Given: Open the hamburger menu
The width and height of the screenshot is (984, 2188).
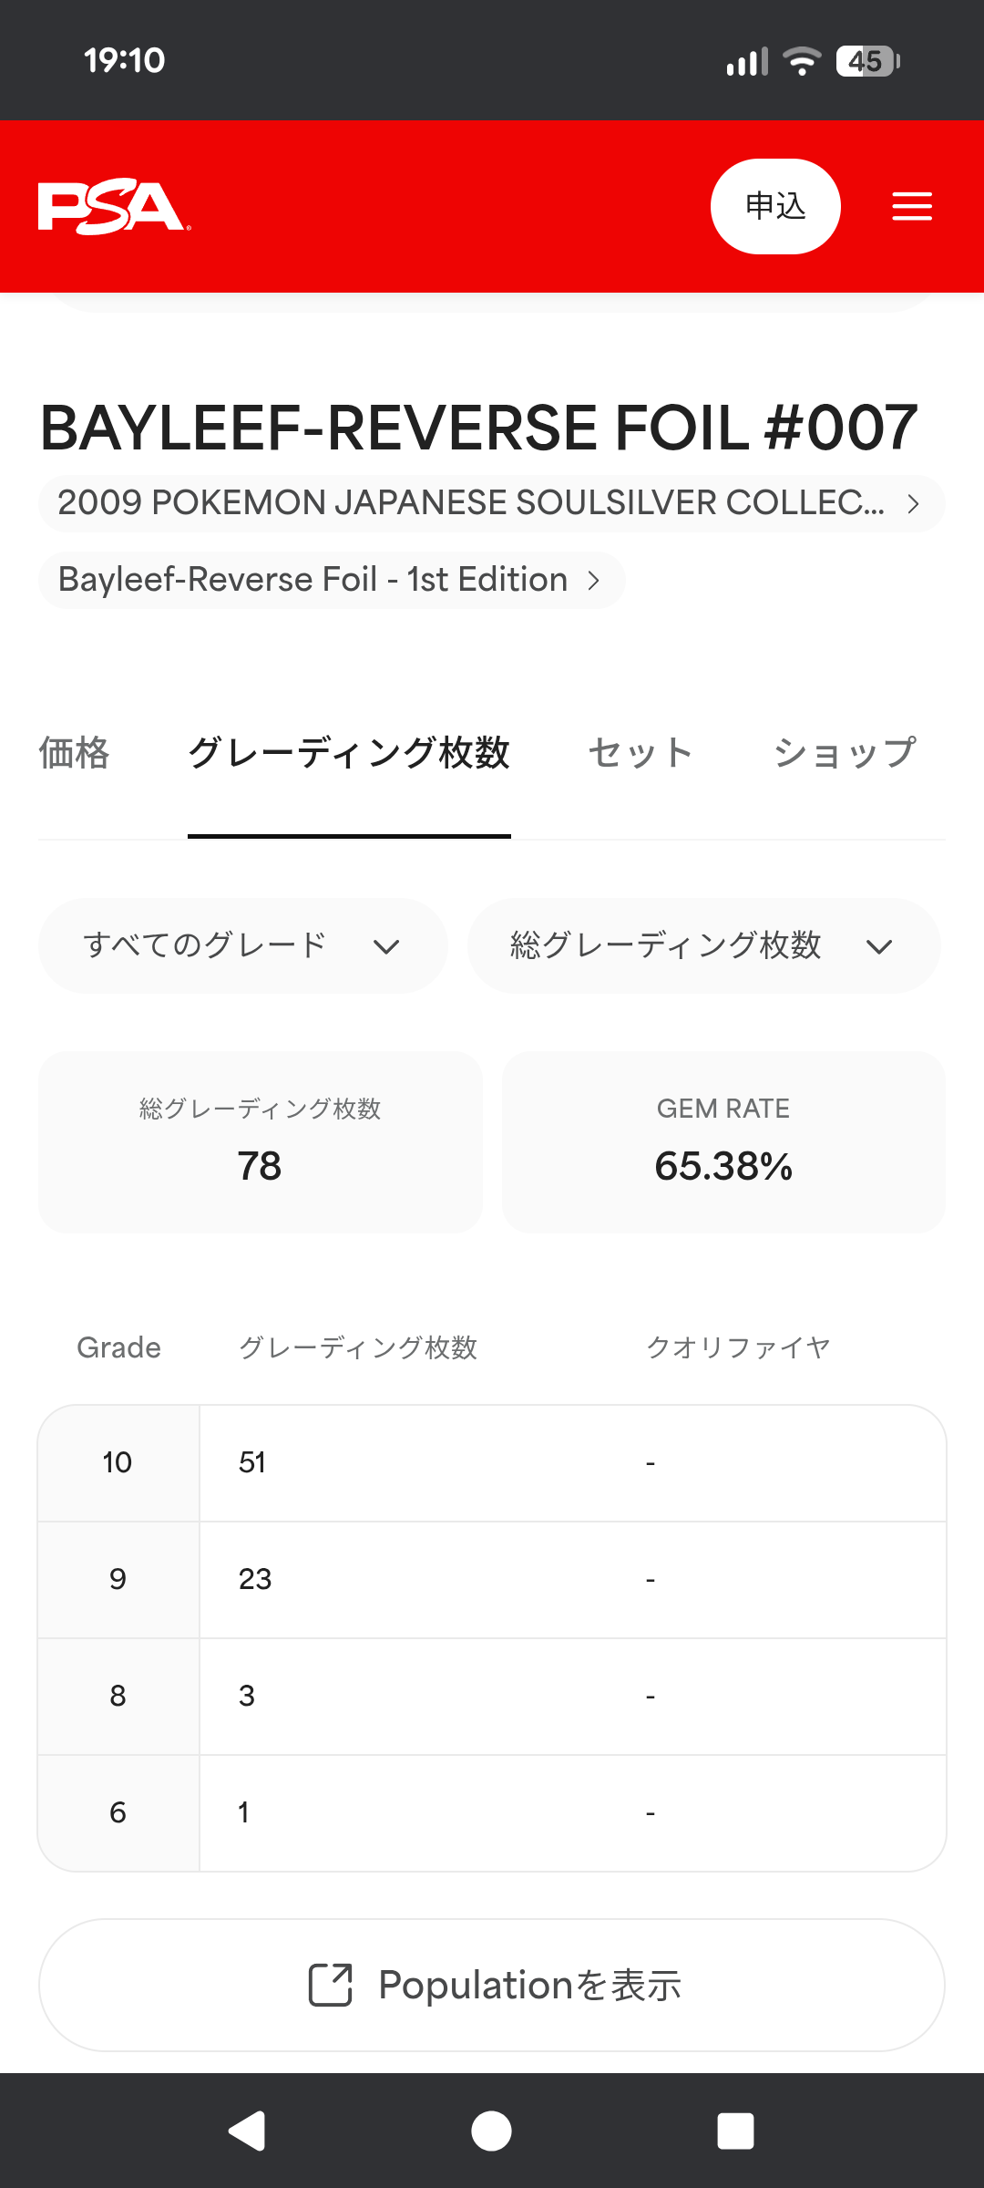Looking at the screenshot, I should pos(911,206).
